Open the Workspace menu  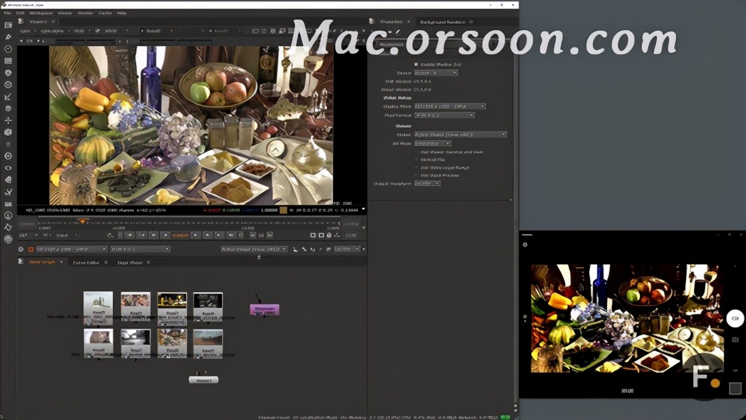[x=42, y=12]
